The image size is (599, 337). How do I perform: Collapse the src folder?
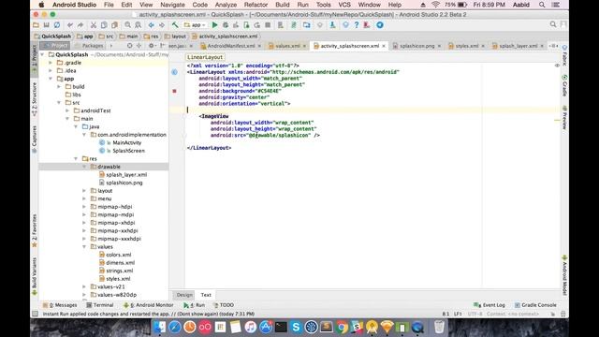(59, 103)
